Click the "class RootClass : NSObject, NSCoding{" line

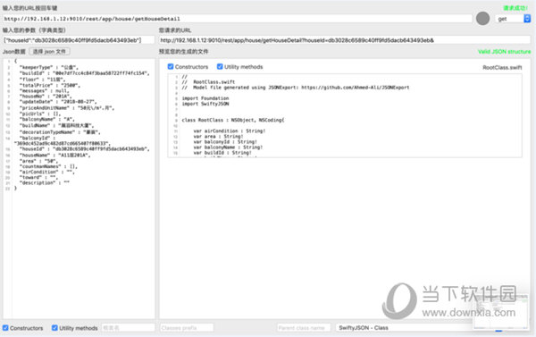coord(233,120)
